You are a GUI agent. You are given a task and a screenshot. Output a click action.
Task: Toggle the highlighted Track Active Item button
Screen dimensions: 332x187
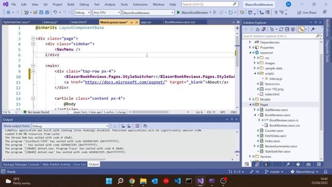pyautogui.click(x=301, y=29)
